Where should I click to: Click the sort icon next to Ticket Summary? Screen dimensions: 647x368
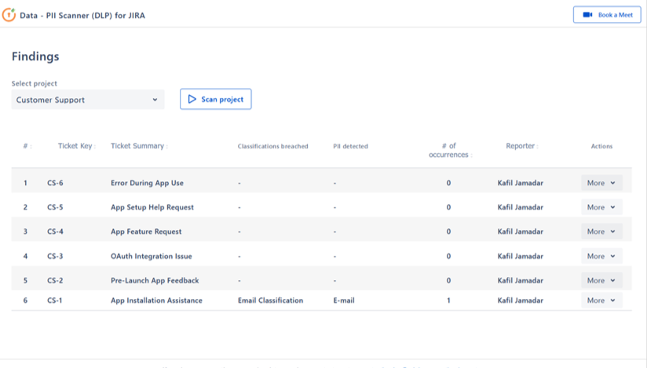(166, 146)
